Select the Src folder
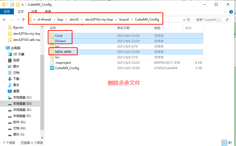 tap(126, 57)
